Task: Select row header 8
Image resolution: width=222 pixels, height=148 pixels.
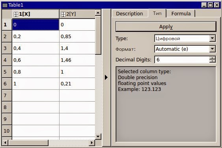Action: tap(7, 107)
